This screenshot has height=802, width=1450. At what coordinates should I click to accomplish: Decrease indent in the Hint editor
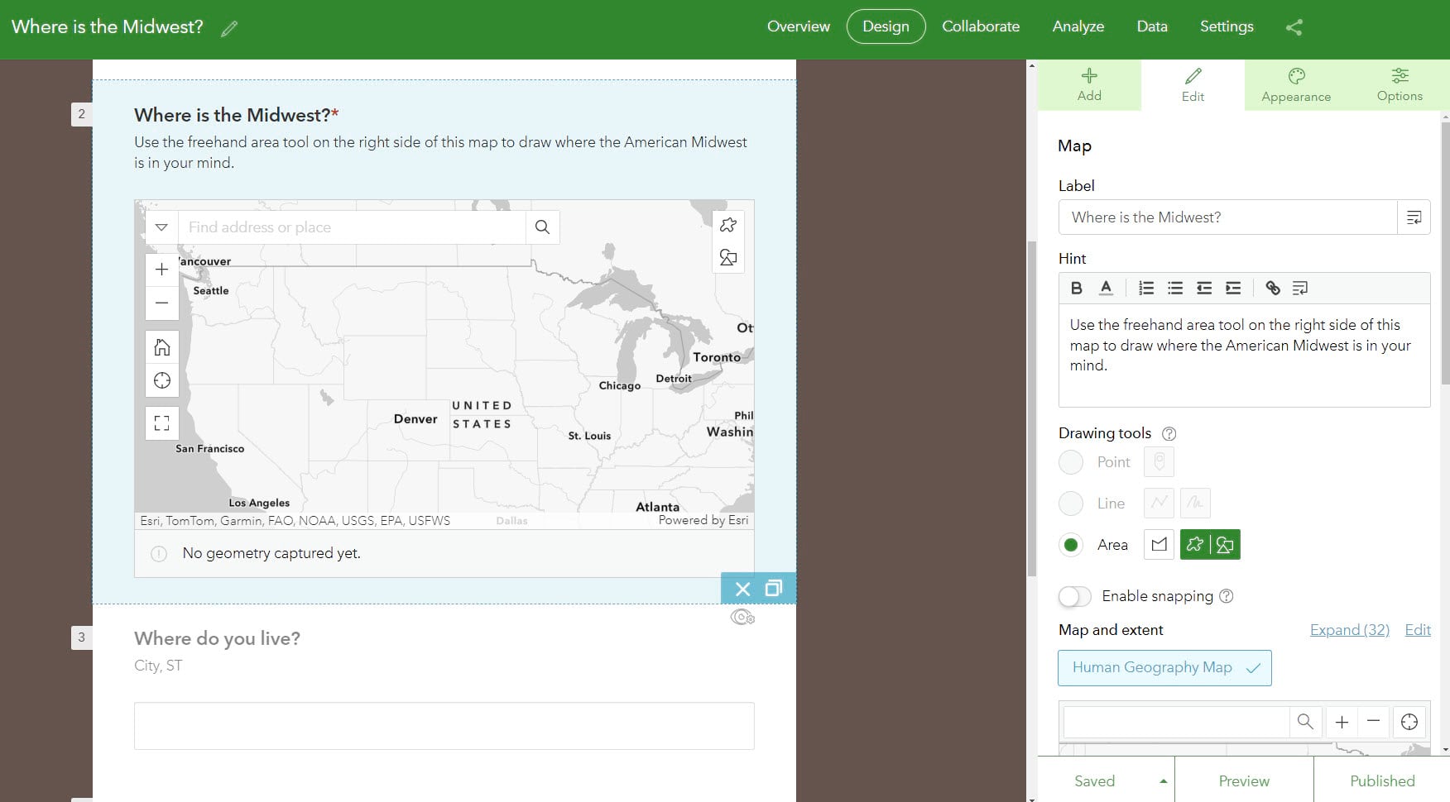click(x=1204, y=288)
